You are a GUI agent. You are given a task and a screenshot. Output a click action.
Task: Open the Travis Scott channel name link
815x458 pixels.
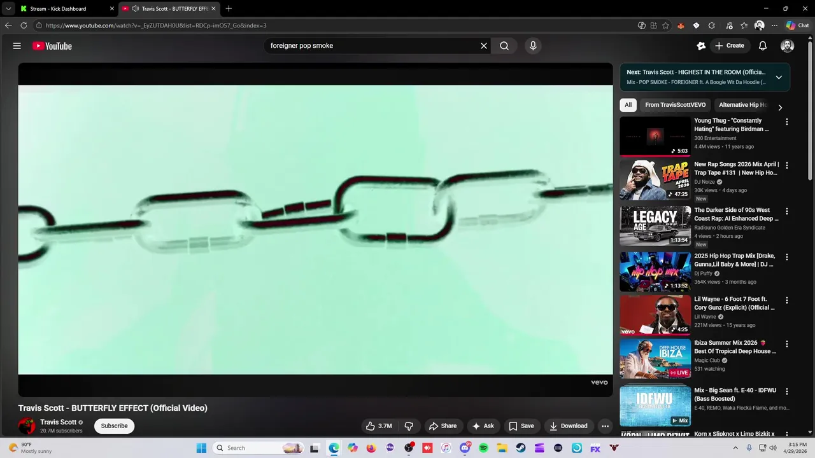(58, 422)
